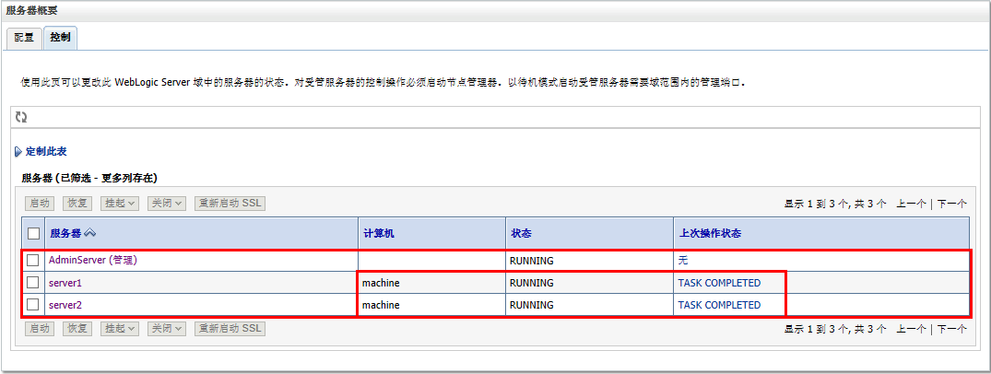Click the refresh icon above the table
991x374 pixels.
(21, 117)
